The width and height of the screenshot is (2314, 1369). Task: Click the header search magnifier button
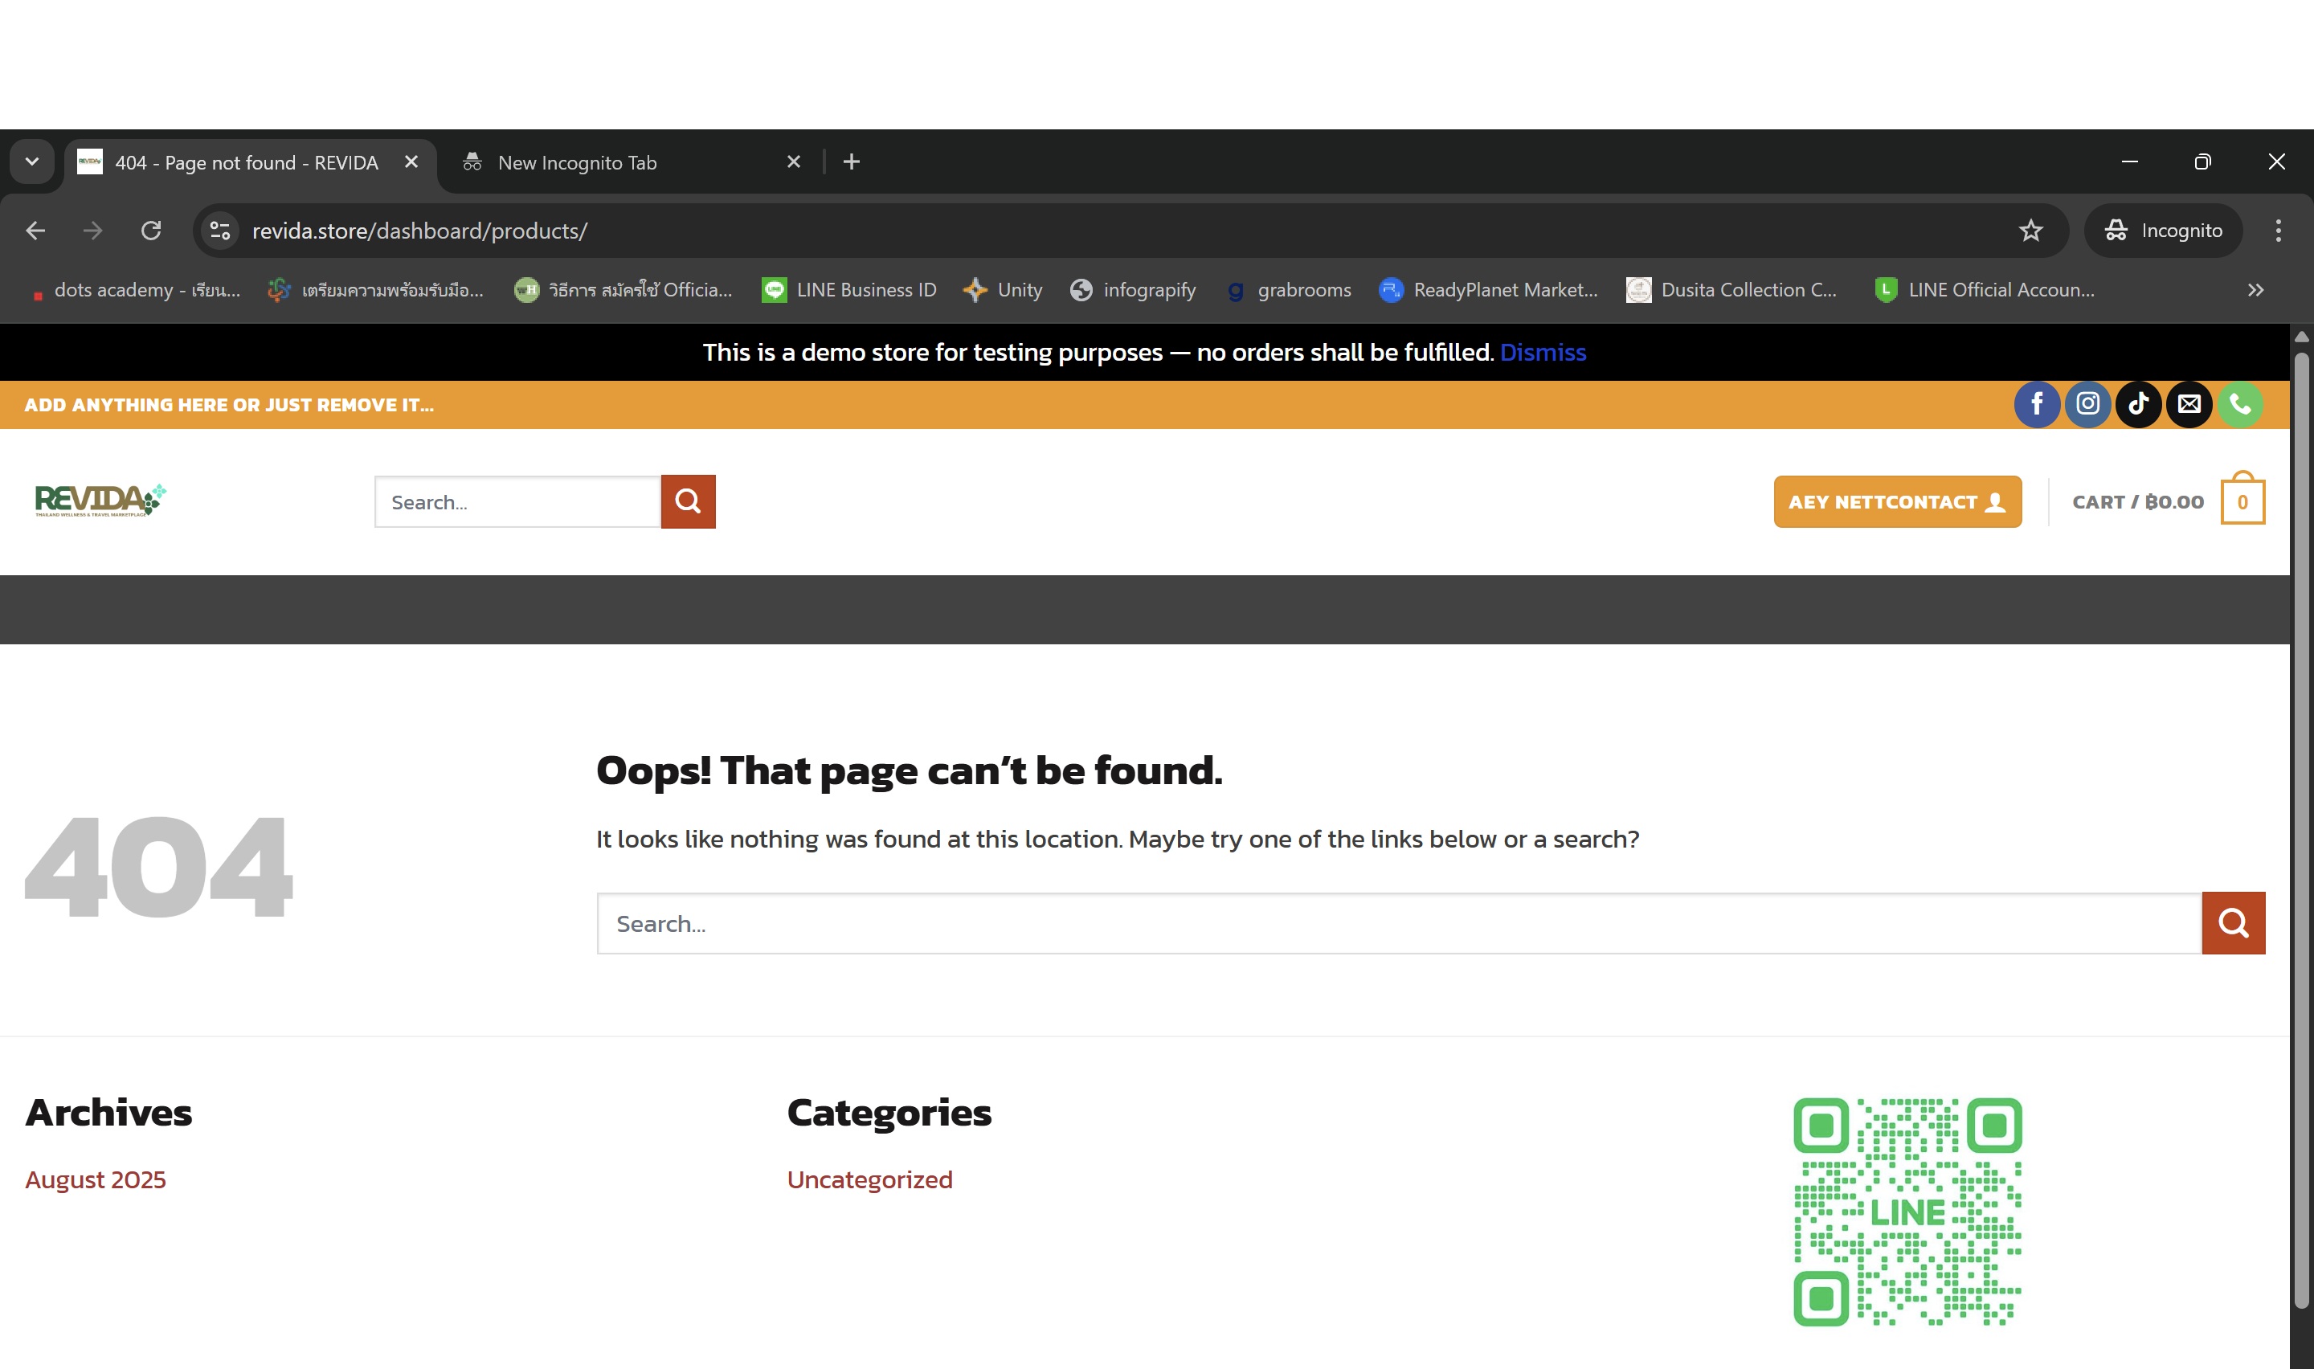(x=688, y=502)
